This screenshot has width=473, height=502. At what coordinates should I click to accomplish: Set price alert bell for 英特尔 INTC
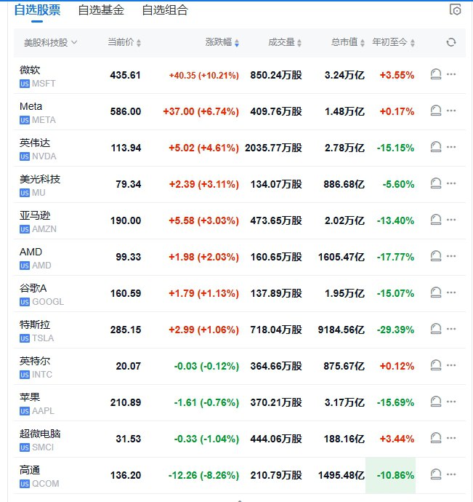436,365
